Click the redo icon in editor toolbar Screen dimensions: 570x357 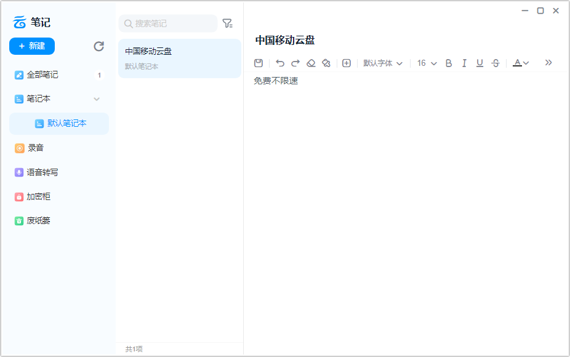coord(295,63)
